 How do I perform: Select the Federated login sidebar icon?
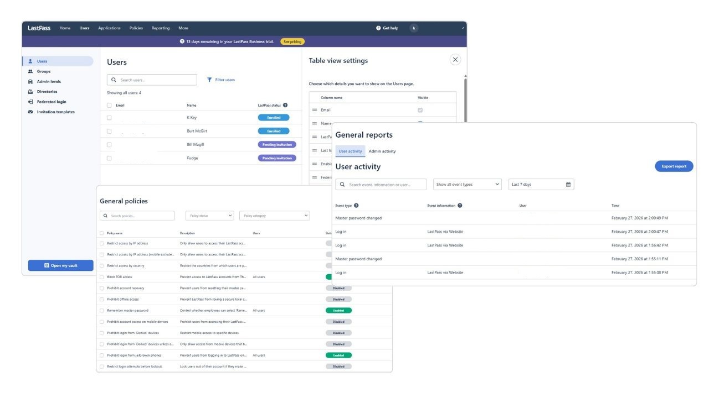(x=30, y=102)
